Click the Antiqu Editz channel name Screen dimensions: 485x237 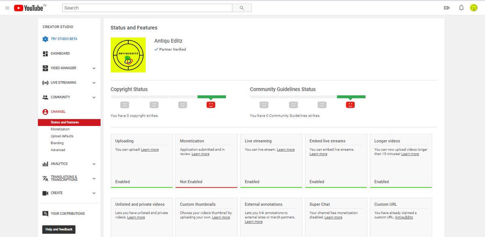[168, 41]
